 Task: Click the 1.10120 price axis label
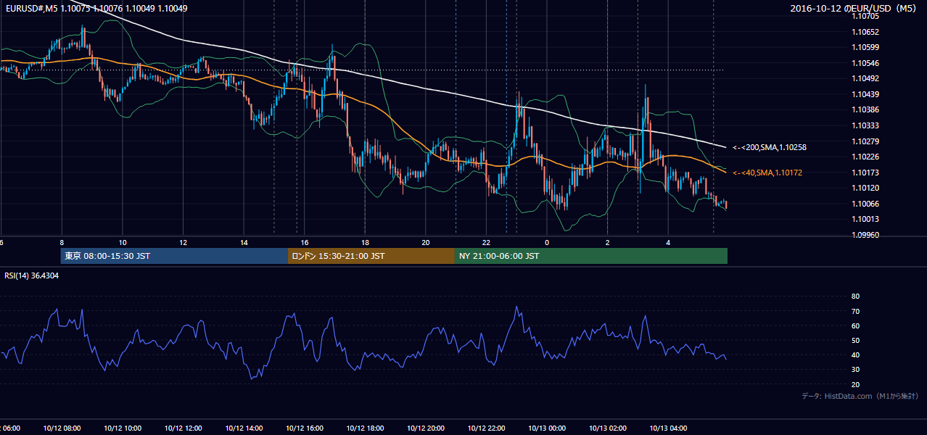pos(866,188)
